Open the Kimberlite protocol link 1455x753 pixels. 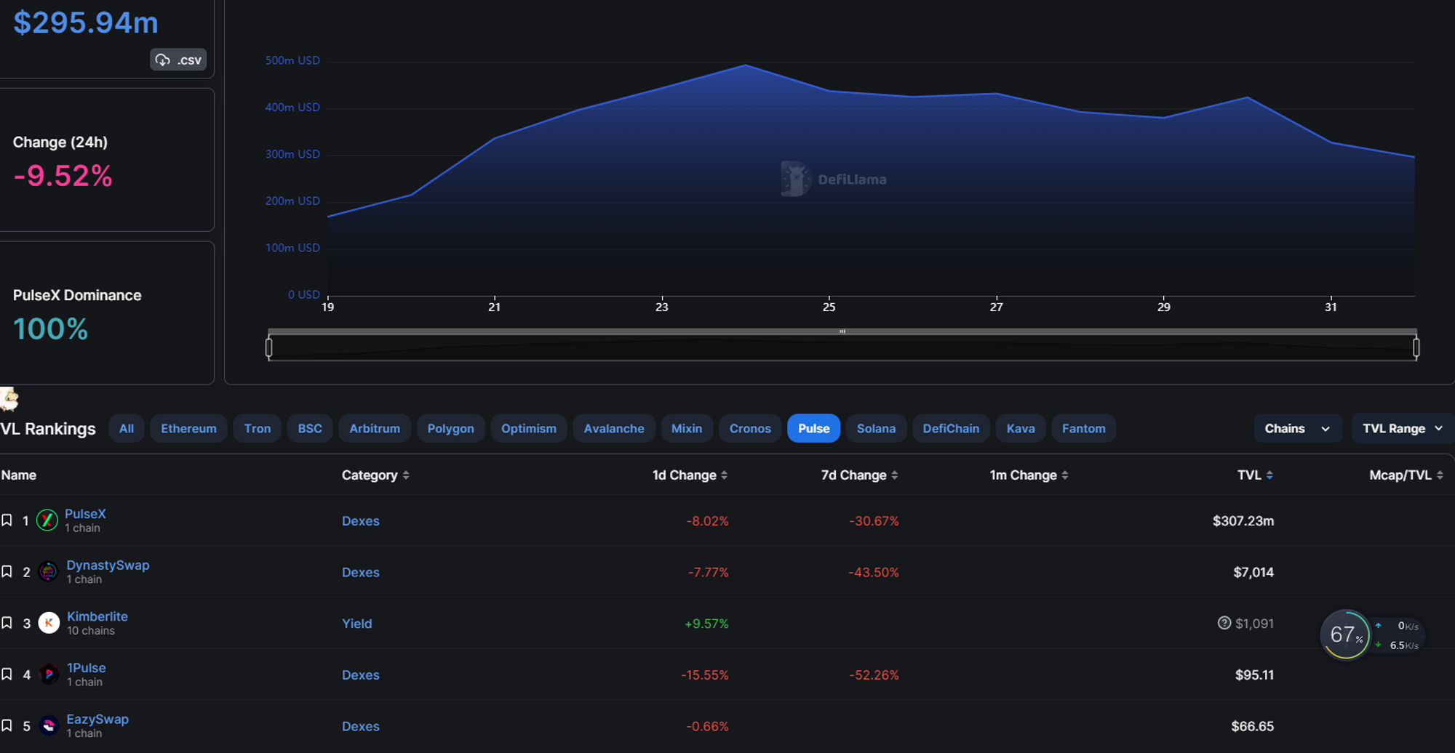[97, 616]
